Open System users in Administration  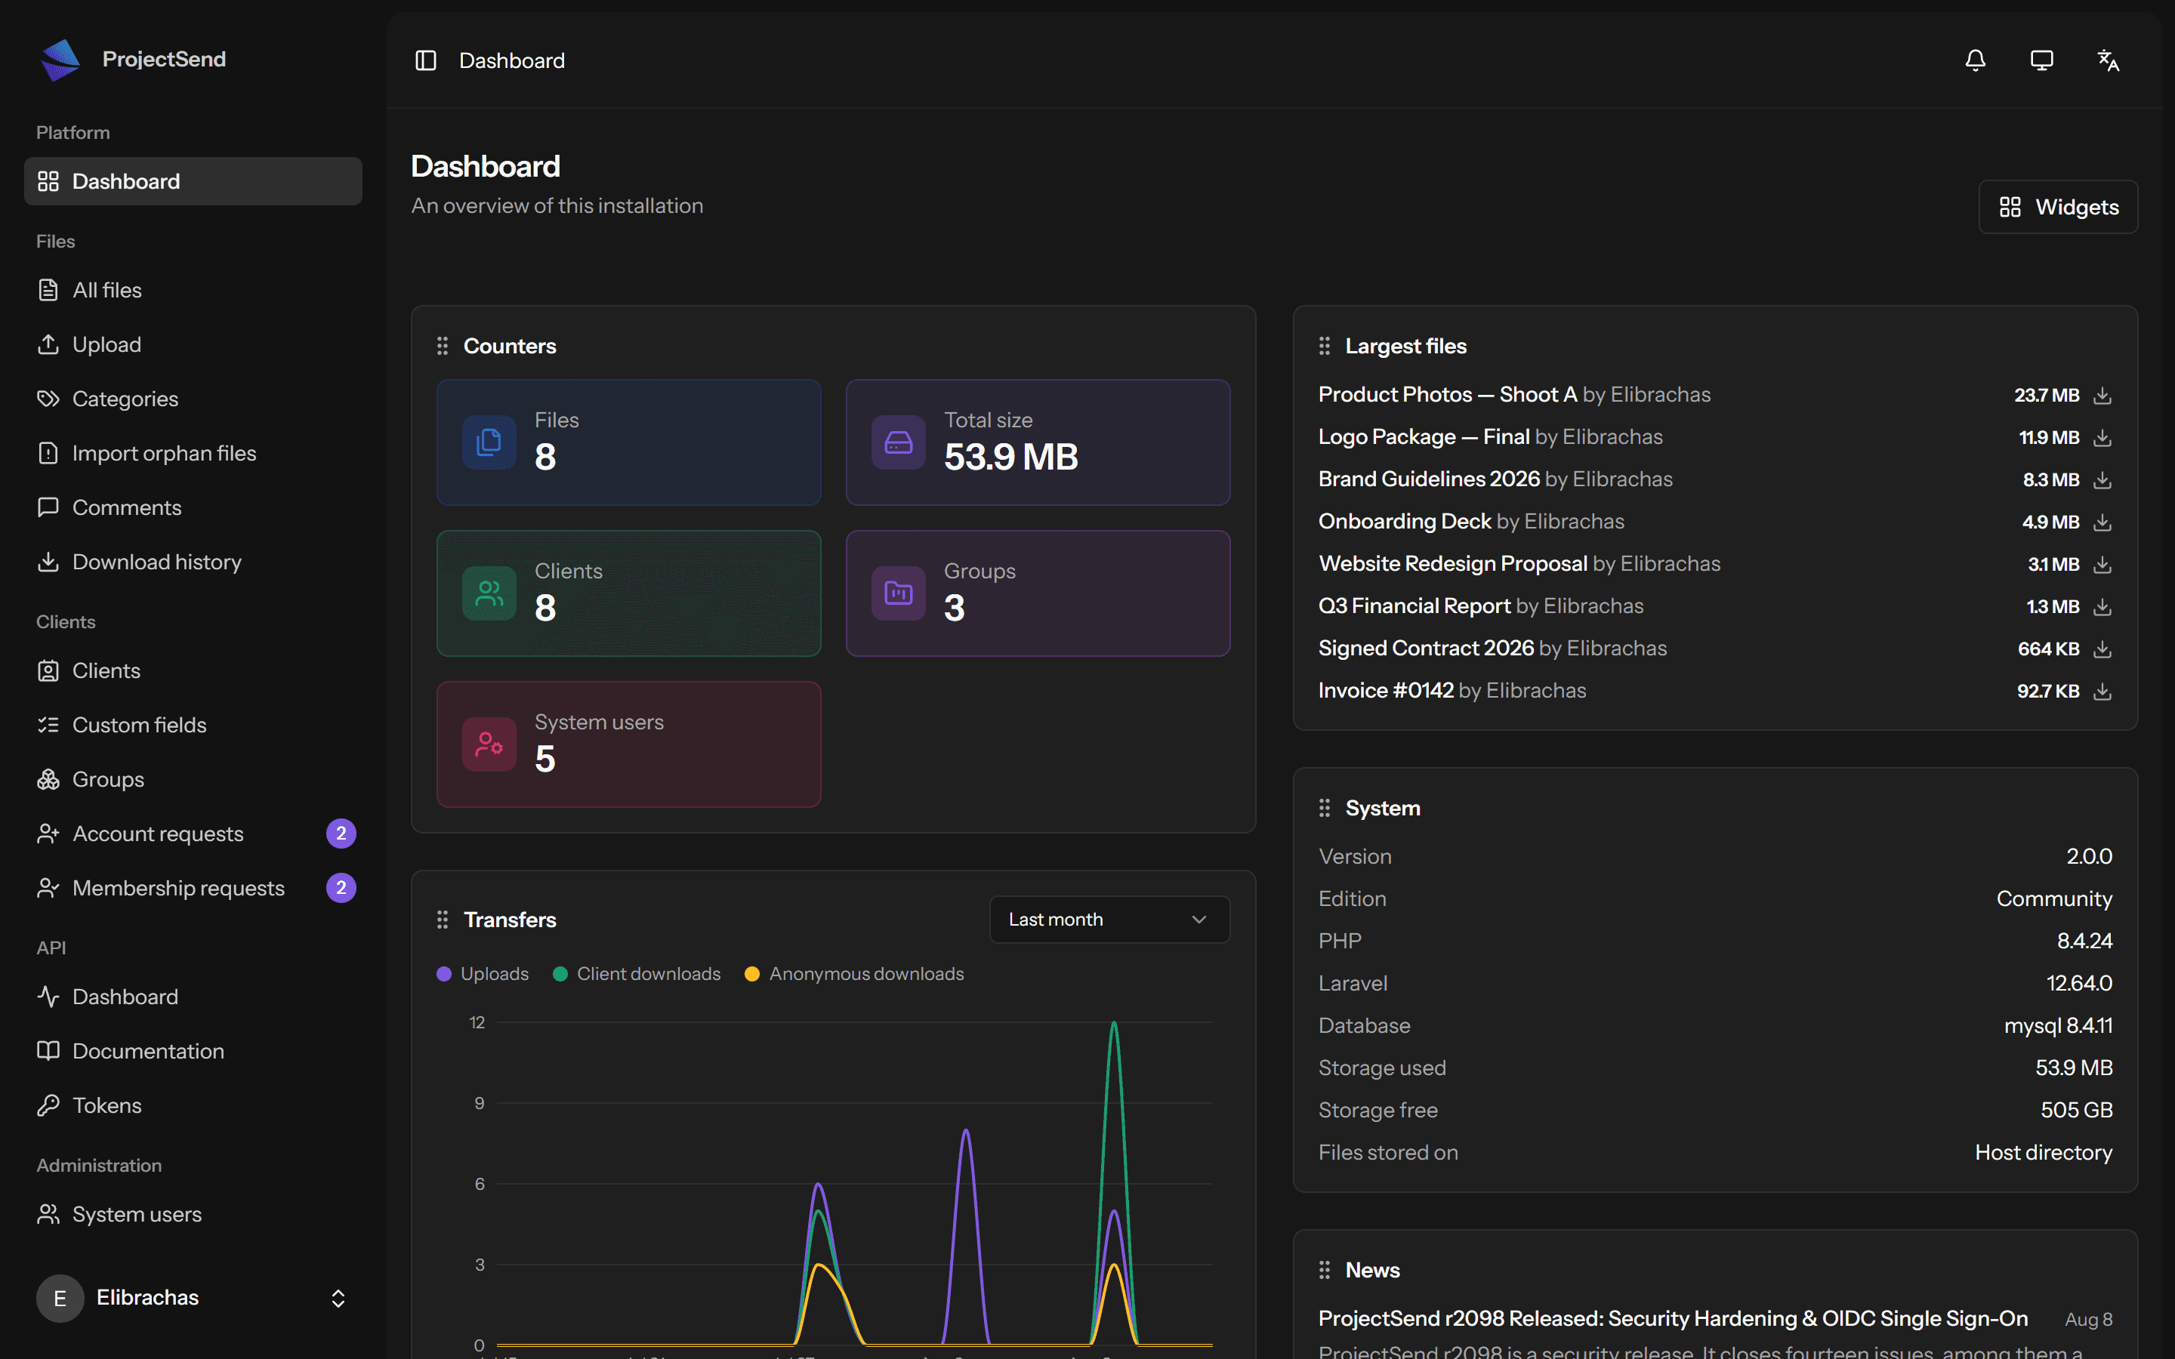click(x=193, y=1214)
